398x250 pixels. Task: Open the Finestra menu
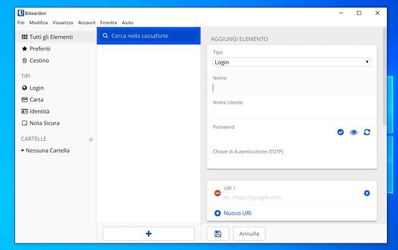click(x=108, y=23)
